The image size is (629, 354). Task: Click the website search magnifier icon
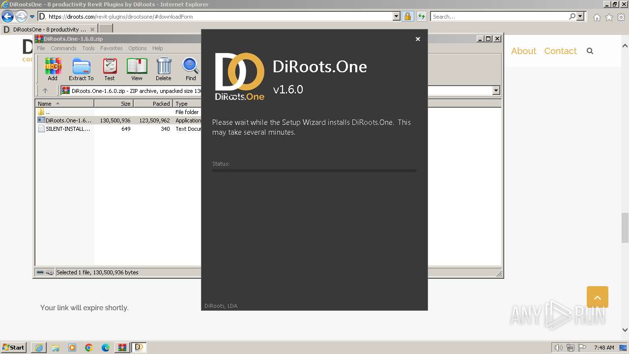click(x=590, y=51)
